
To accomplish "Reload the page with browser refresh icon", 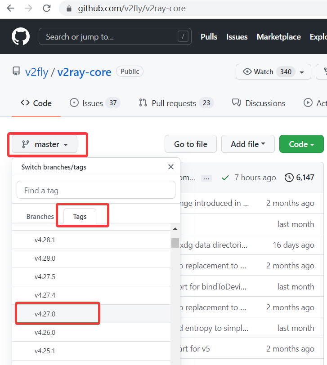I will point(46,8).
